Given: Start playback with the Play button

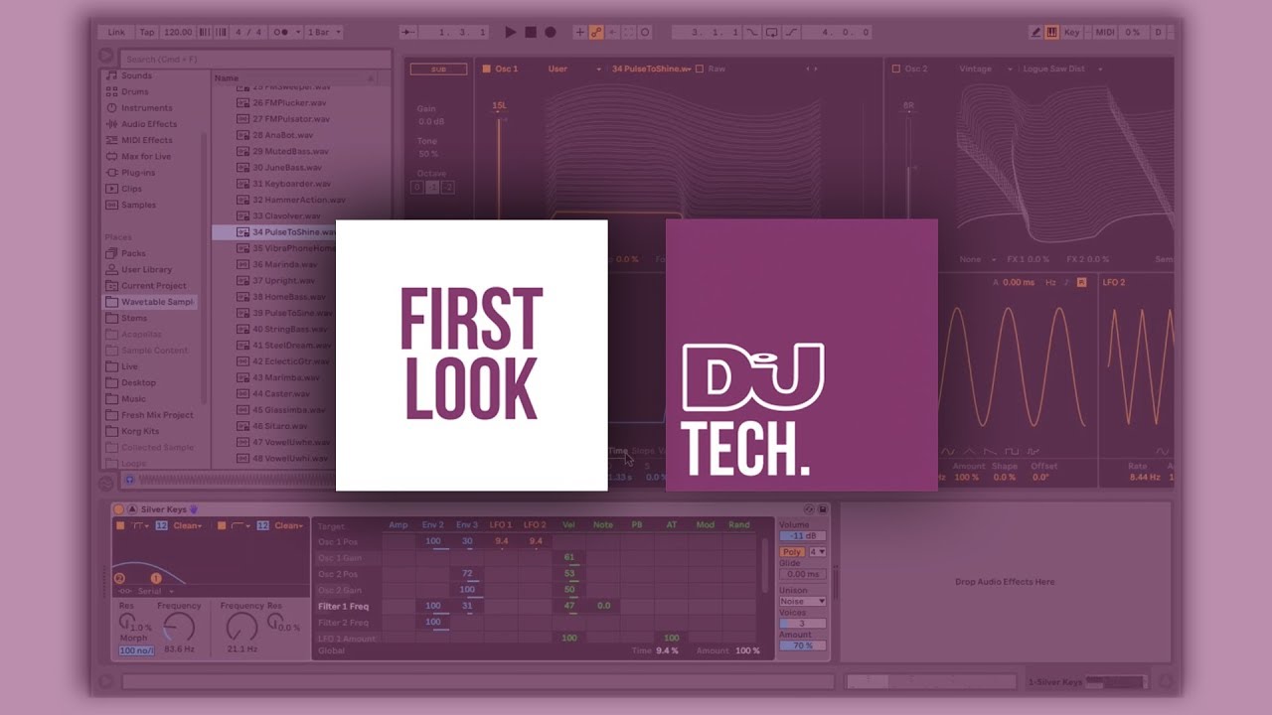Looking at the screenshot, I should [x=511, y=32].
